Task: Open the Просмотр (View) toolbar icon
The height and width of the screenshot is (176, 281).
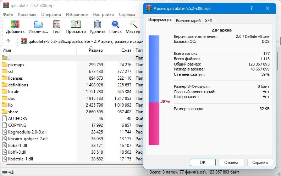Action: (76, 24)
